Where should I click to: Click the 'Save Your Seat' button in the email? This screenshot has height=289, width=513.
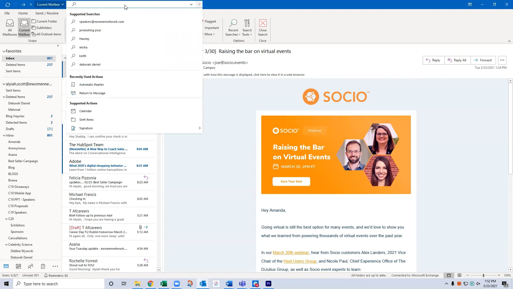pyautogui.click(x=291, y=181)
